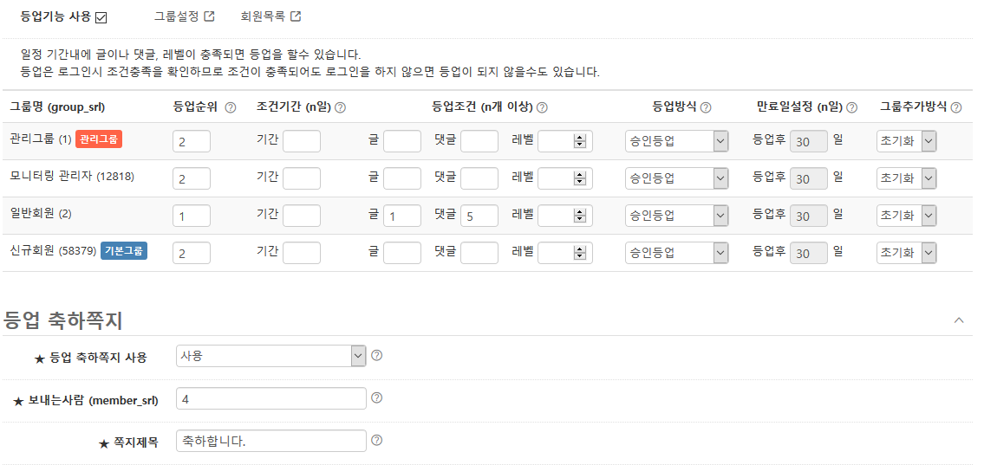Collapse the 등업 축하쪽지 section
Viewport: 984px width, 465px height.
958,320
